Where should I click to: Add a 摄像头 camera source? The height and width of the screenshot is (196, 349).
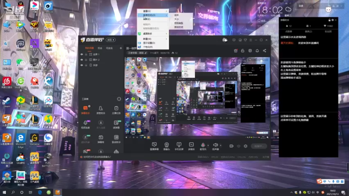[167, 146]
